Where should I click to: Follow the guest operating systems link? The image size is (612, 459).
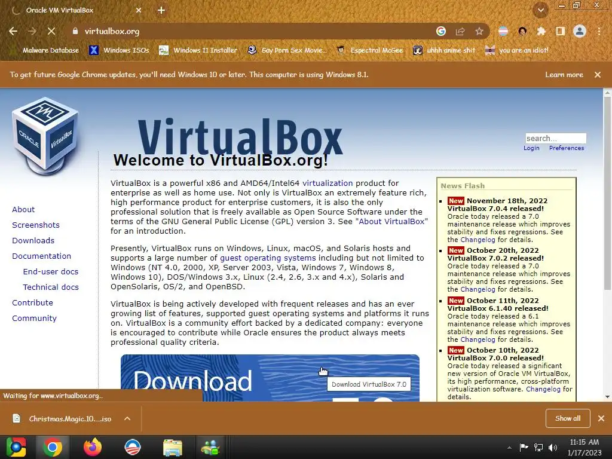(x=268, y=258)
